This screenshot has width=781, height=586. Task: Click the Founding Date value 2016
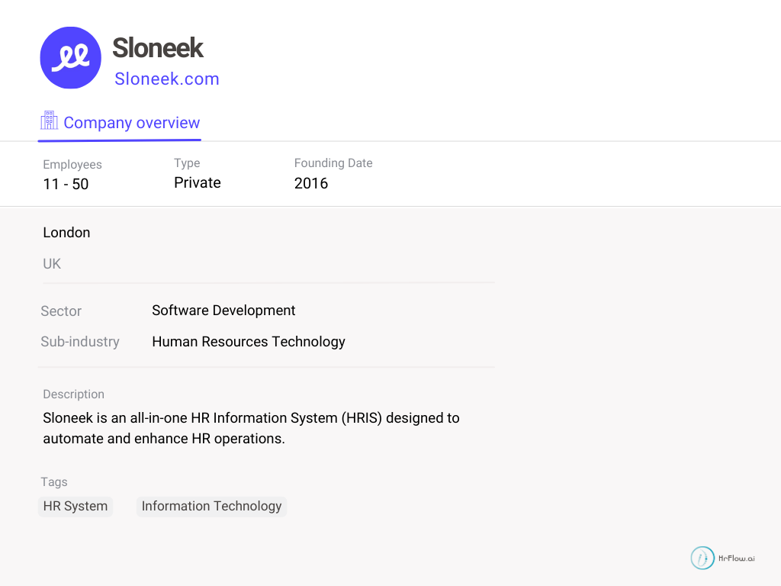311,183
